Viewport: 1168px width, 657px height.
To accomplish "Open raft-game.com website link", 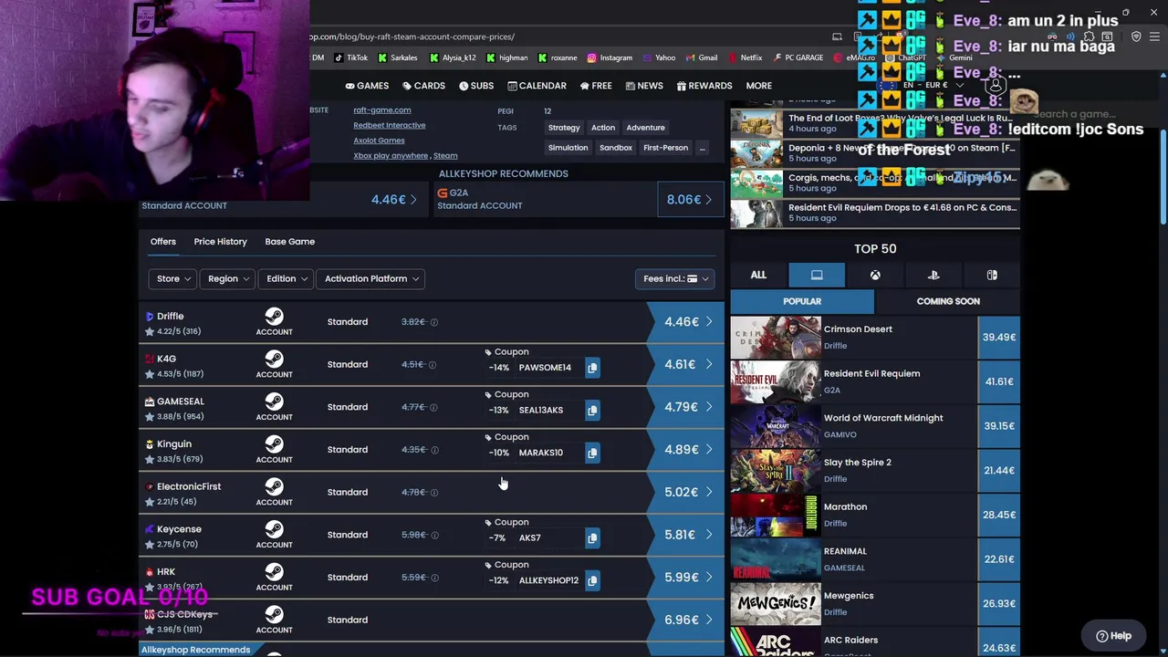I will click(x=382, y=110).
